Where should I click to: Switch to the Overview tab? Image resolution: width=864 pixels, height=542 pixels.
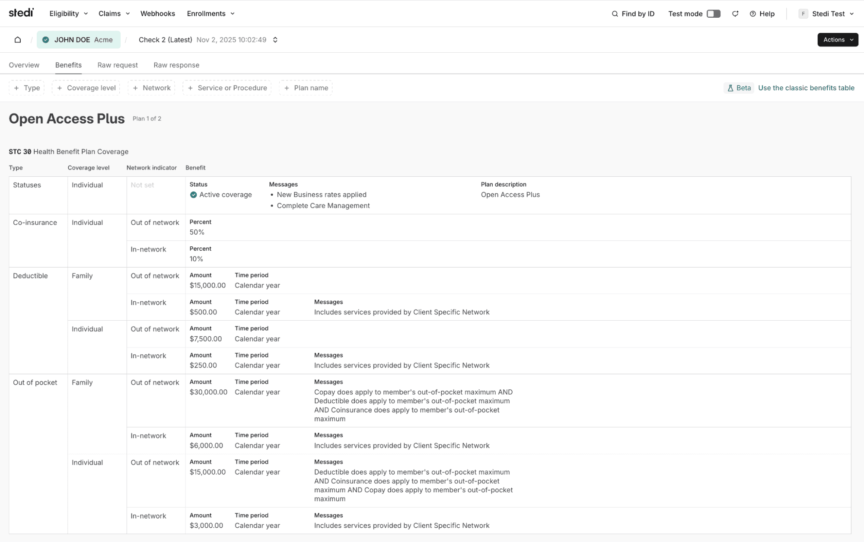click(x=24, y=65)
